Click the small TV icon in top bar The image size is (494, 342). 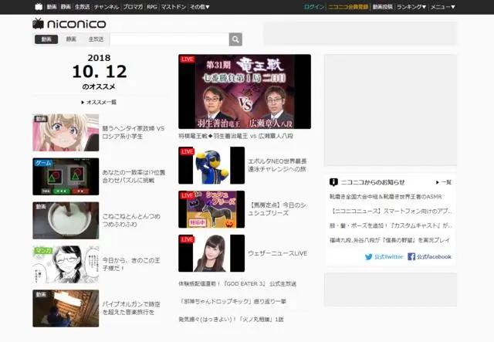tap(39, 6)
